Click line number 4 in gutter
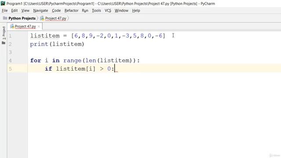Image resolution: width=281 pixels, height=158 pixels. point(10,61)
